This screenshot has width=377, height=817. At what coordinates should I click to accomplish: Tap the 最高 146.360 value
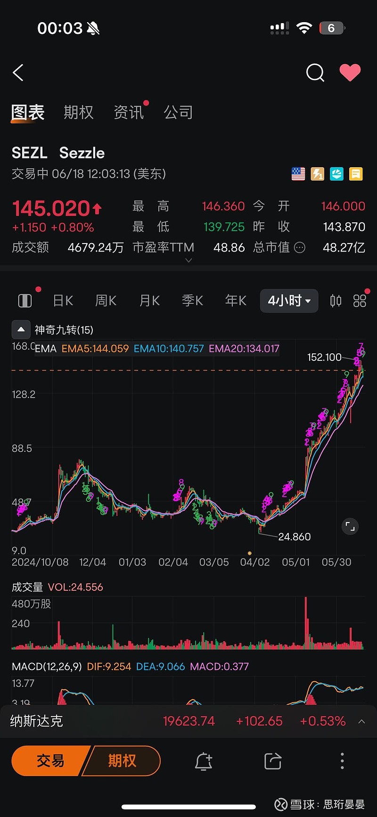[x=223, y=206]
